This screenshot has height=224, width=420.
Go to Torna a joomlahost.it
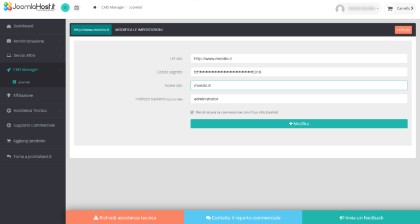pos(32,156)
